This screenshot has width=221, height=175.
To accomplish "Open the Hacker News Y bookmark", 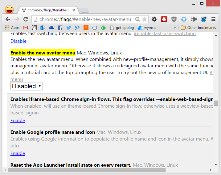I will (86, 28).
